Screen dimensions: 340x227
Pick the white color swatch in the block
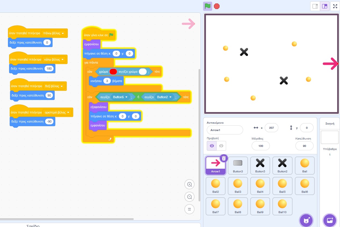click(143, 72)
